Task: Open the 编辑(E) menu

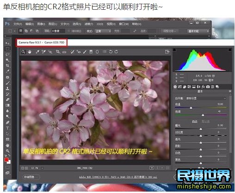Action: 30,24
